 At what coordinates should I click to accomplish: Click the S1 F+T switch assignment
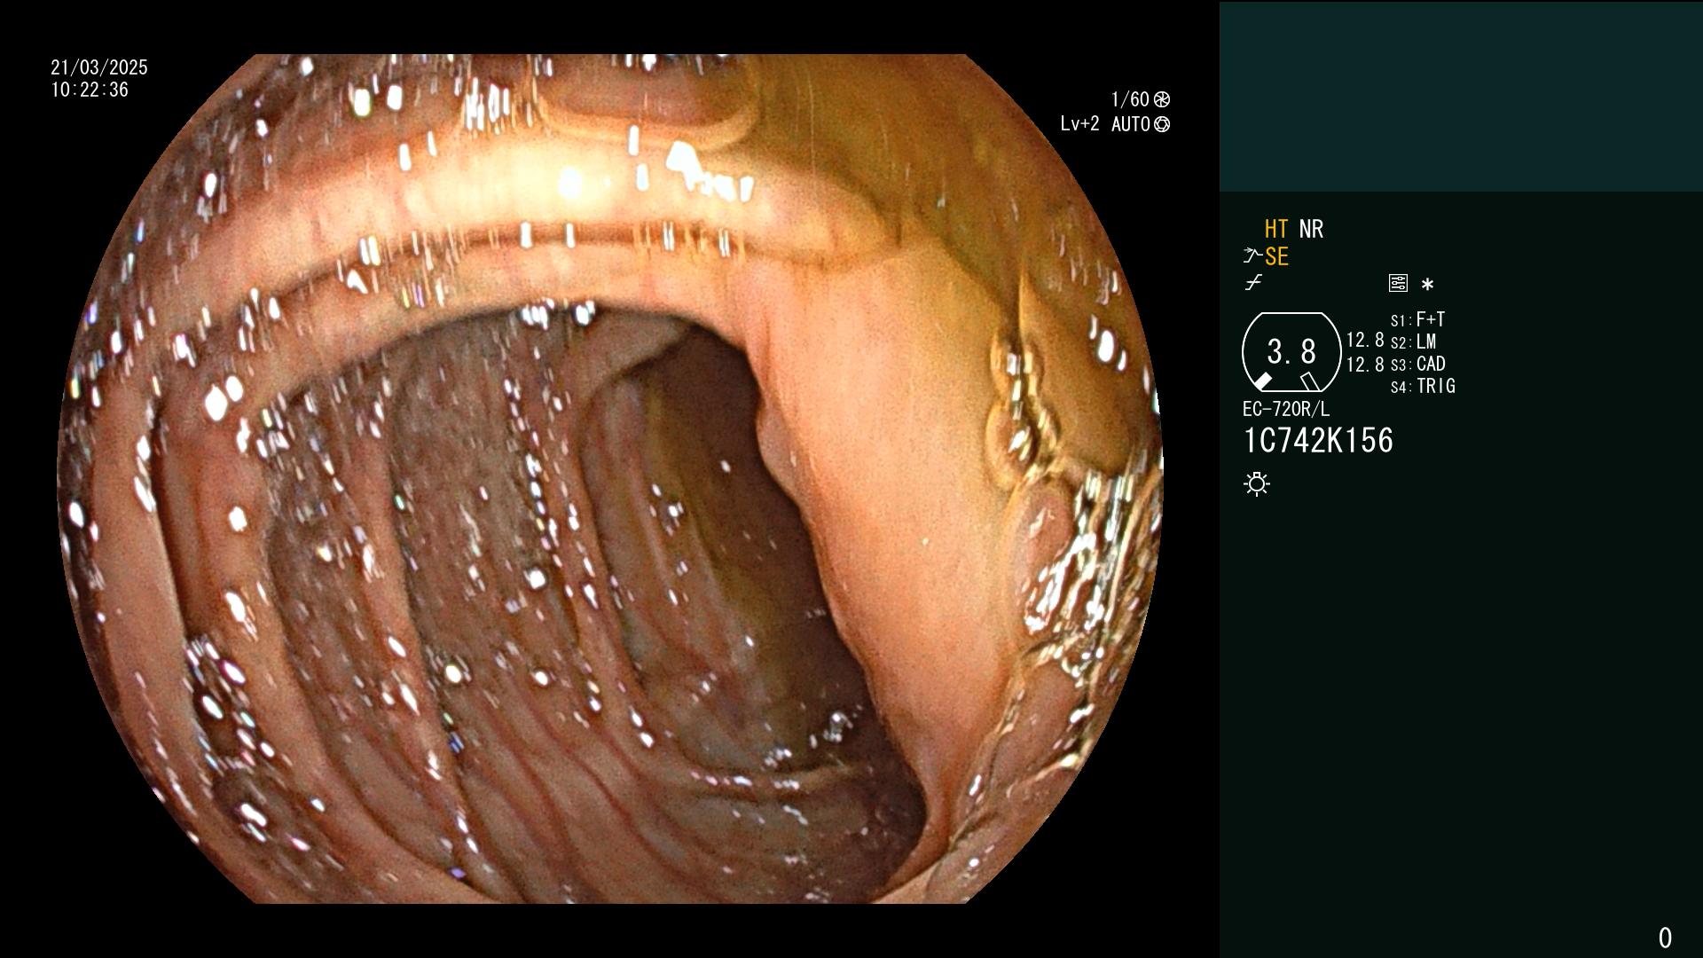click(1418, 319)
